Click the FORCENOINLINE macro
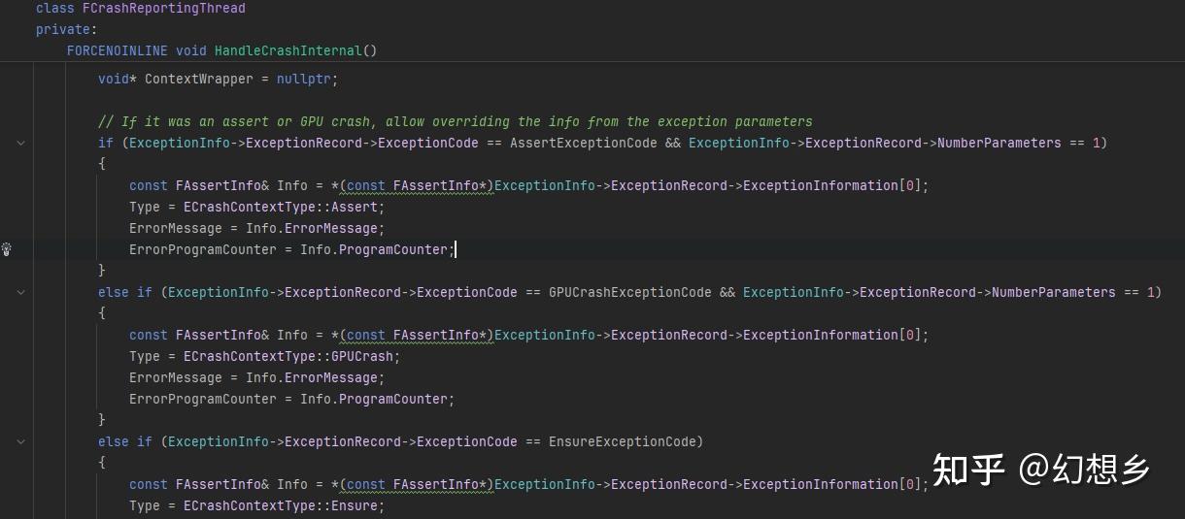 (x=117, y=50)
